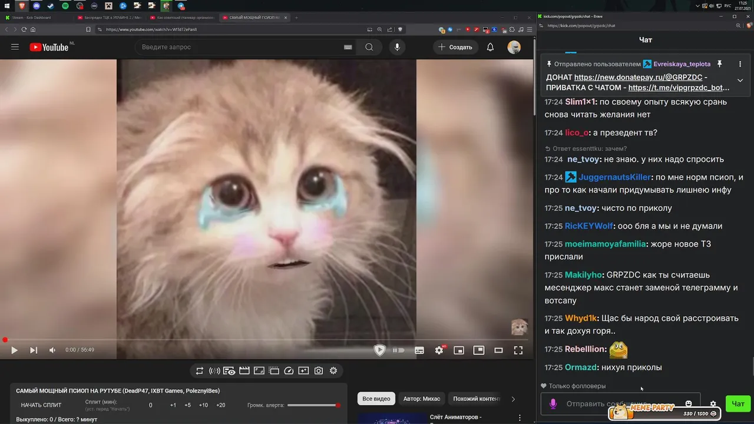Viewport: 754px width, 424px height.
Task: Select the Автор: Михас filter chip
Action: (422, 399)
